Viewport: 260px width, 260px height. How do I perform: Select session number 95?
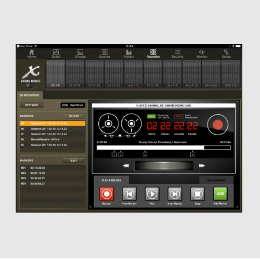[53, 145]
